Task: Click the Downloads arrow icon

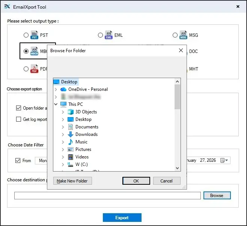Action: click(71, 134)
